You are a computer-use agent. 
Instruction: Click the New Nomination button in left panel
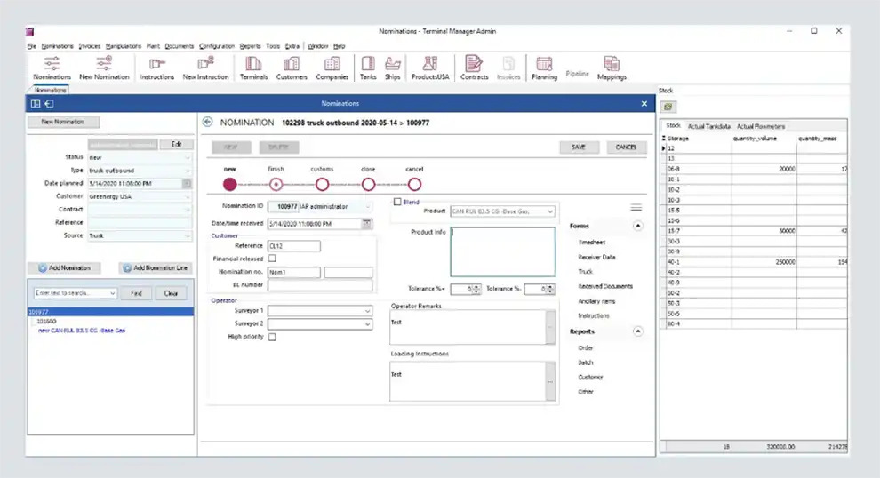(x=62, y=122)
